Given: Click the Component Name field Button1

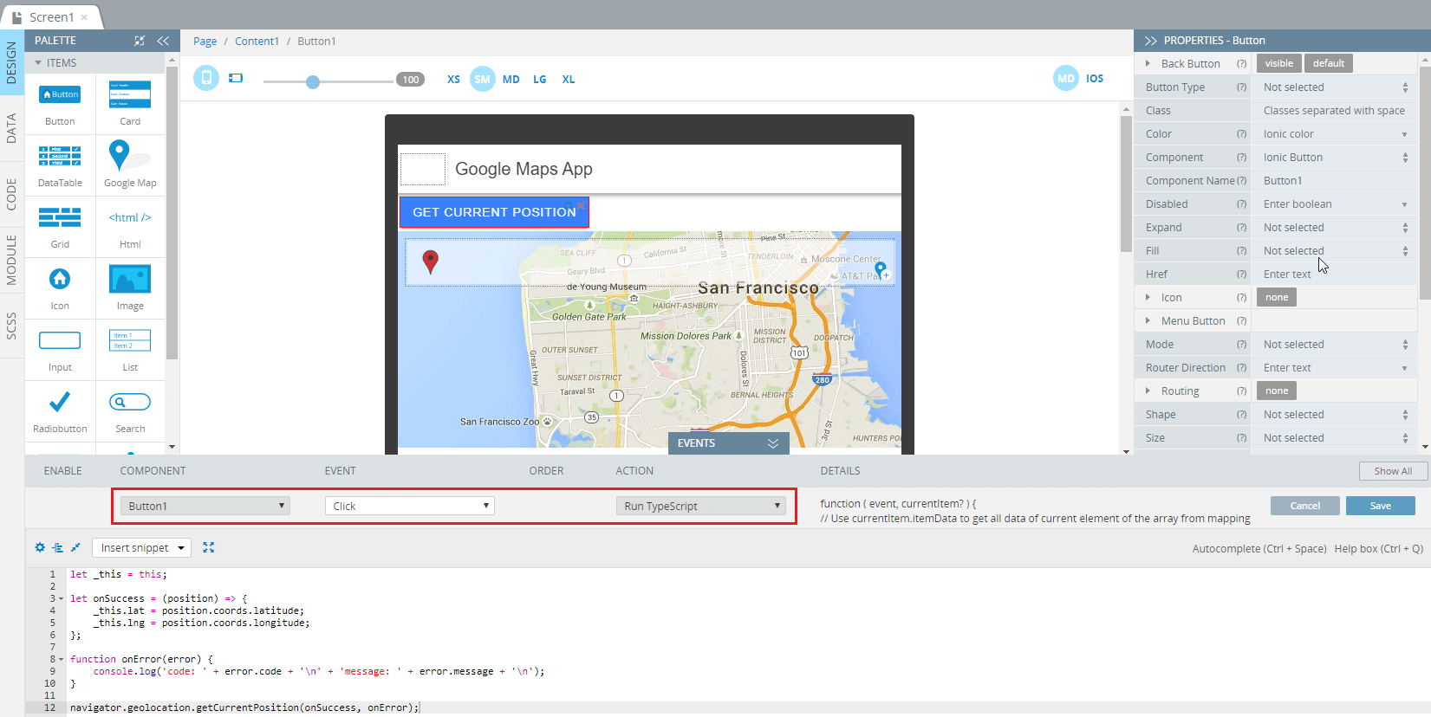Looking at the screenshot, I should tap(1334, 181).
